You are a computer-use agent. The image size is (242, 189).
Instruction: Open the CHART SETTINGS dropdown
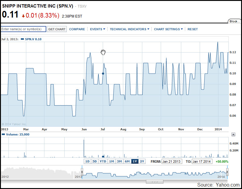(x=168, y=29)
